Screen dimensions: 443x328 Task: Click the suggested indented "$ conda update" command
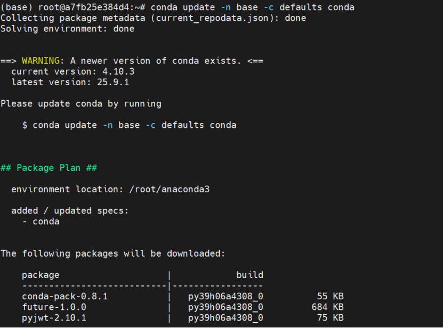coord(129,125)
